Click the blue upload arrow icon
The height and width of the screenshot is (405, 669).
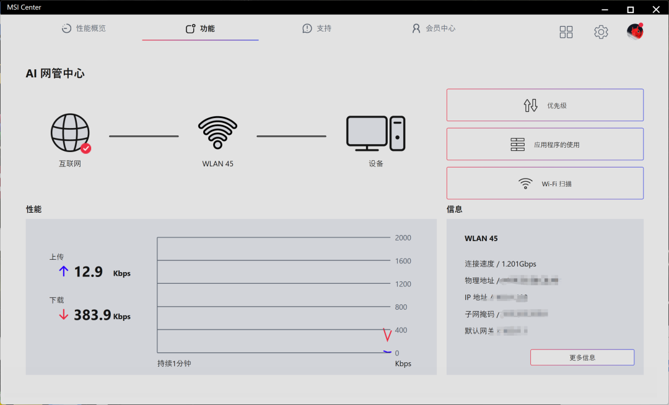(x=64, y=271)
